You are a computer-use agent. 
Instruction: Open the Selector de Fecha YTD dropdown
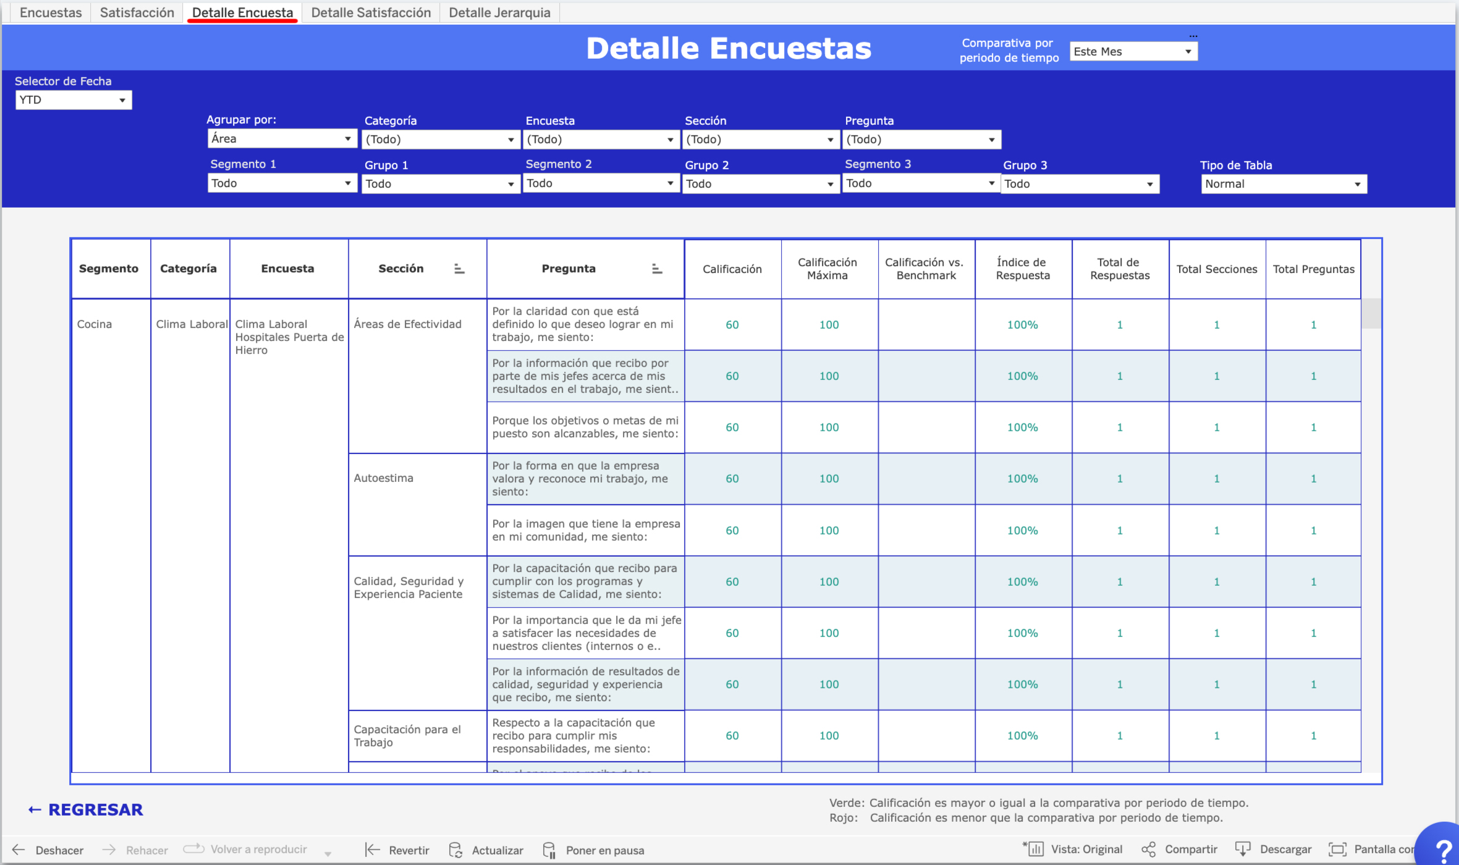[74, 100]
